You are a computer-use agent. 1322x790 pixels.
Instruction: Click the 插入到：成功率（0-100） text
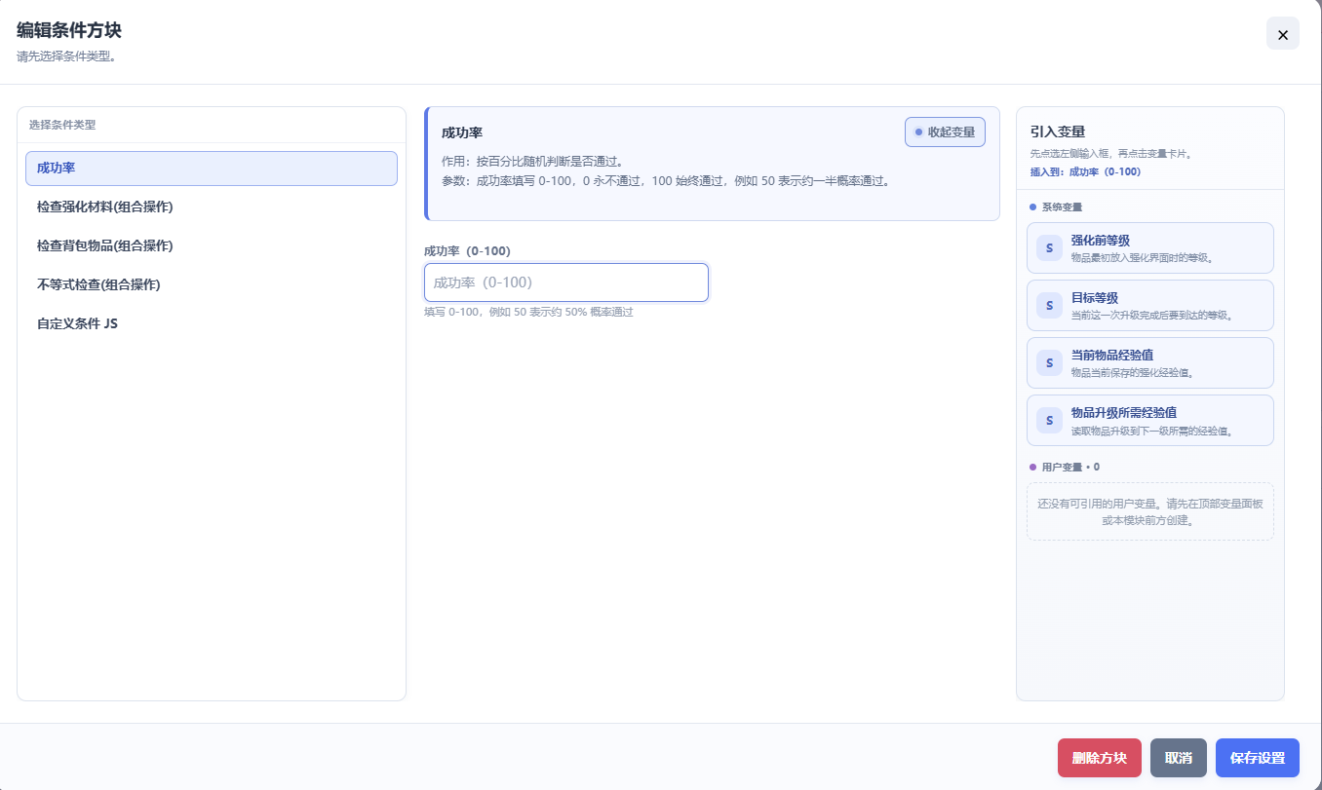(x=1085, y=171)
